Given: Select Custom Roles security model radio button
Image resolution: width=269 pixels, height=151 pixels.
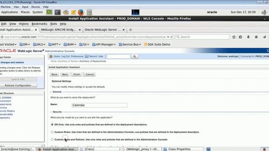Looking at the screenshot, I should [x=52, y=132].
